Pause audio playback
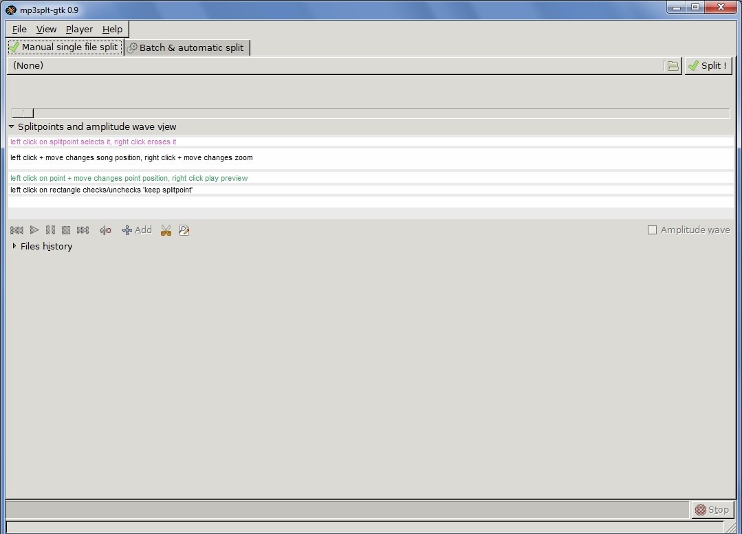The image size is (742, 534). tap(50, 230)
